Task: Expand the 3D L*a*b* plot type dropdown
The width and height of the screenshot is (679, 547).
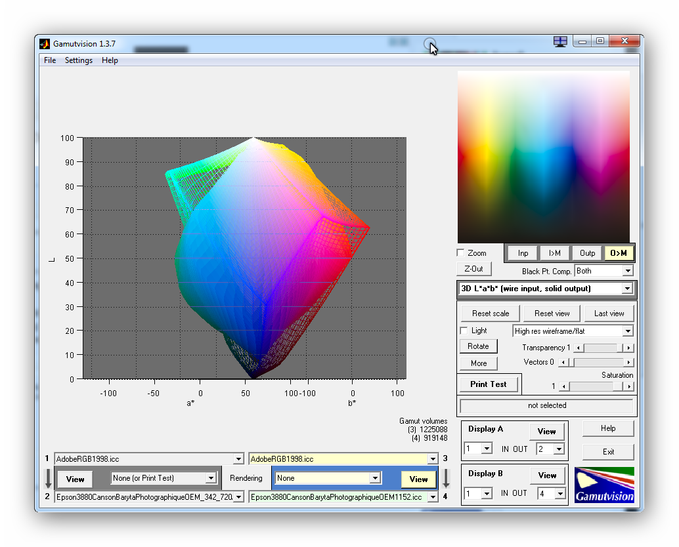Action: tap(628, 289)
